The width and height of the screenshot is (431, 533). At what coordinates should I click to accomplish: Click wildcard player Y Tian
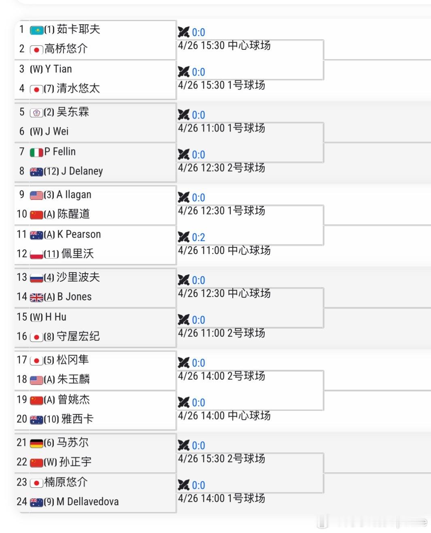(x=58, y=69)
